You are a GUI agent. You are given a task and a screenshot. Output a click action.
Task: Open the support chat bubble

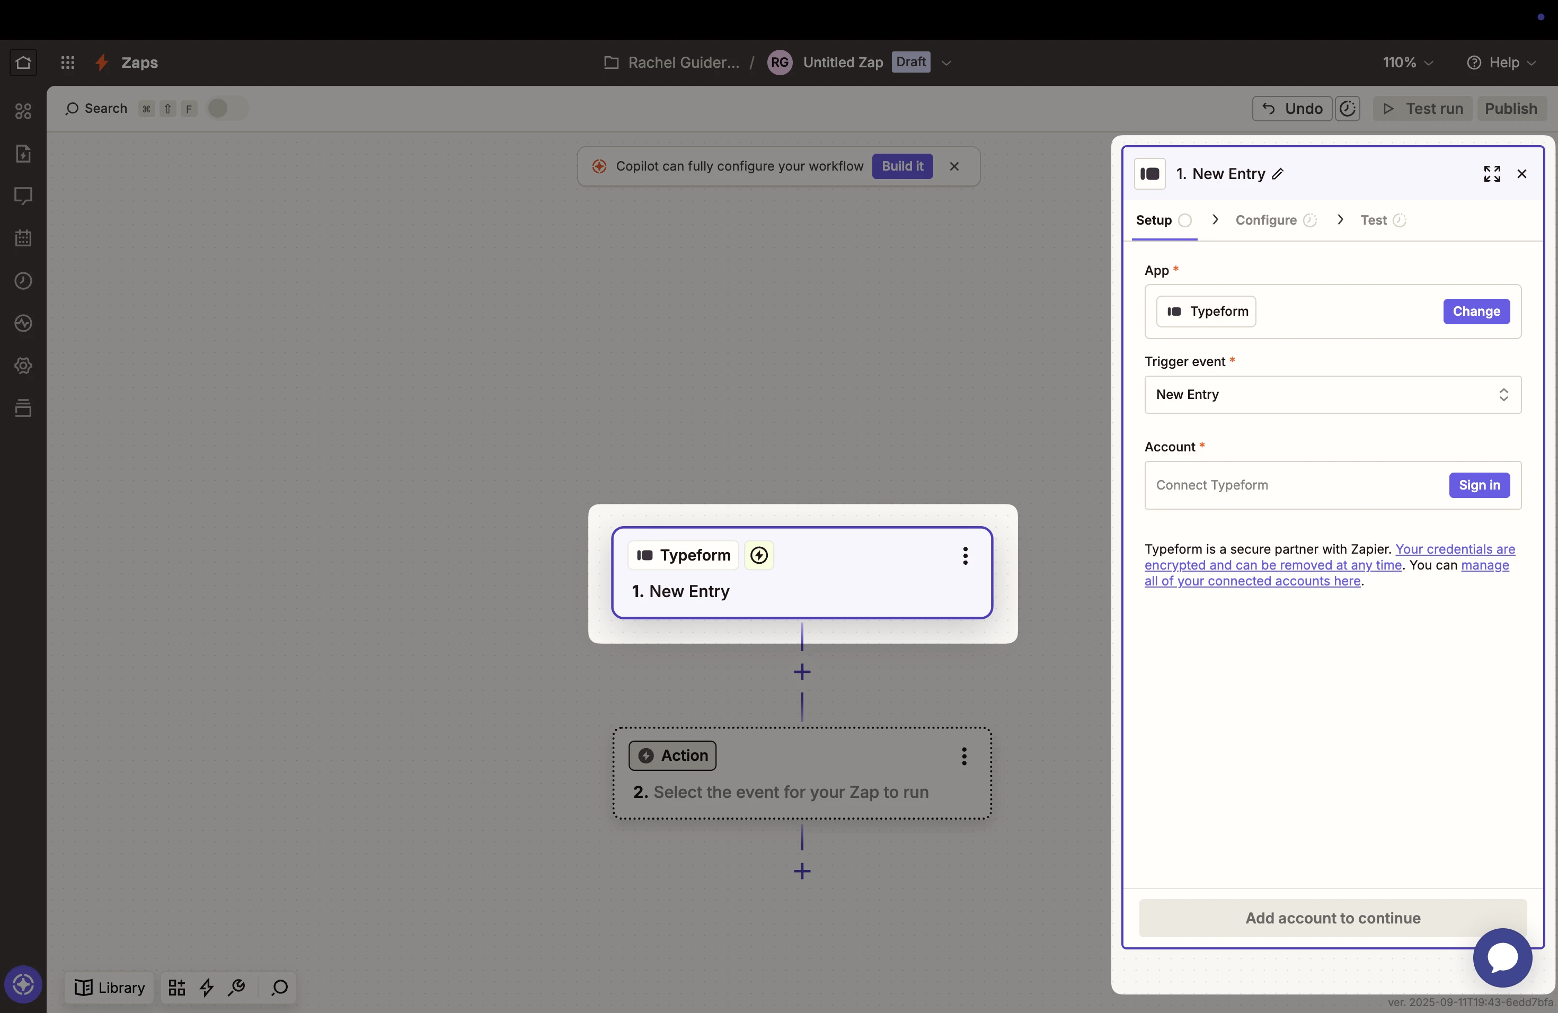pyautogui.click(x=1502, y=957)
